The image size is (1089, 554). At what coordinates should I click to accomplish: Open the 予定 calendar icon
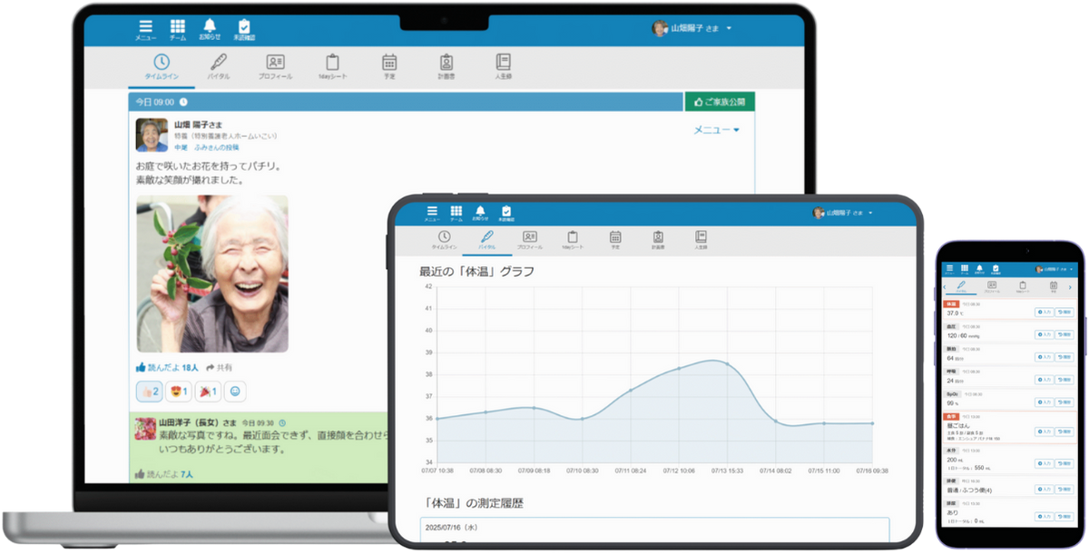click(x=389, y=64)
